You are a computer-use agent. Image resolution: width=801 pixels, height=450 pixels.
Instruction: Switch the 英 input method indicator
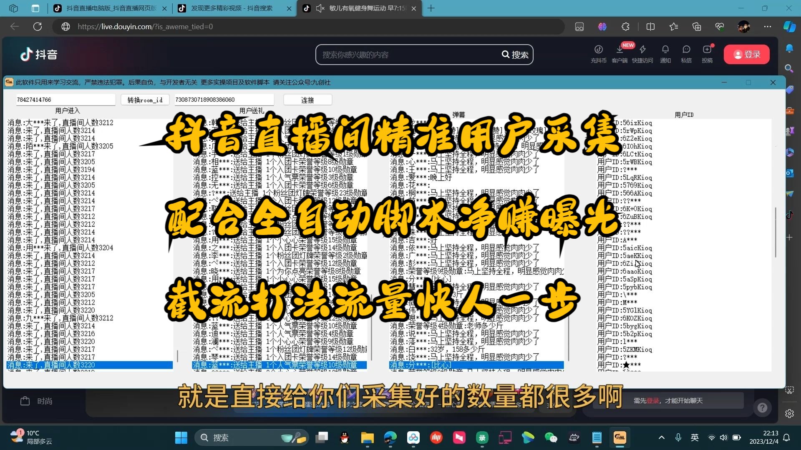click(x=695, y=437)
